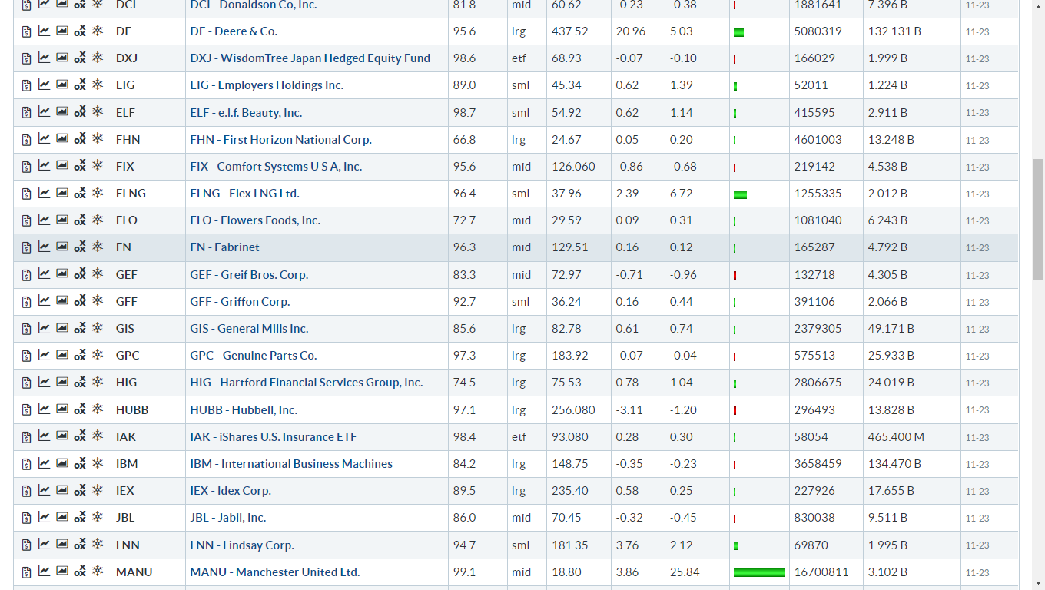Image resolution: width=1045 pixels, height=590 pixels.
Task: Open the FLO - Flowers Foods, Inc. link
Action: (x=255, y=220)
